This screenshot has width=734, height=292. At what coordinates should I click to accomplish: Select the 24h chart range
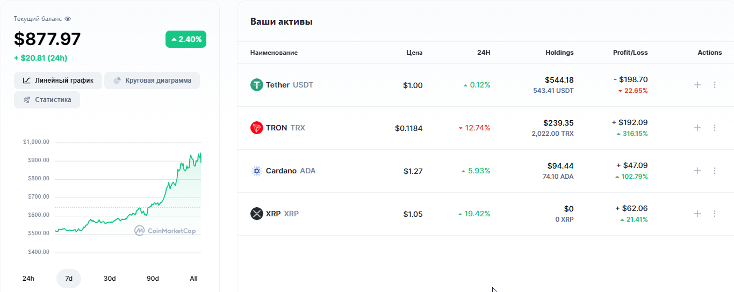28,279
